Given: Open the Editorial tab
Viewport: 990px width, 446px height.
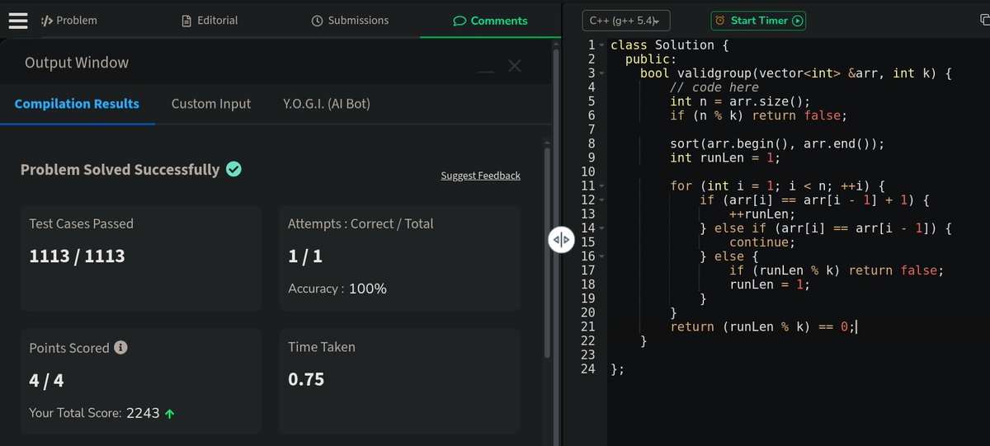Looking at the screenshot, I should (x=210, y=21).
